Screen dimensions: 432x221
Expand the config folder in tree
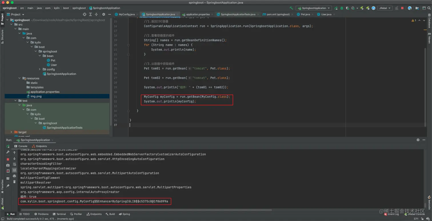(40, 69)
